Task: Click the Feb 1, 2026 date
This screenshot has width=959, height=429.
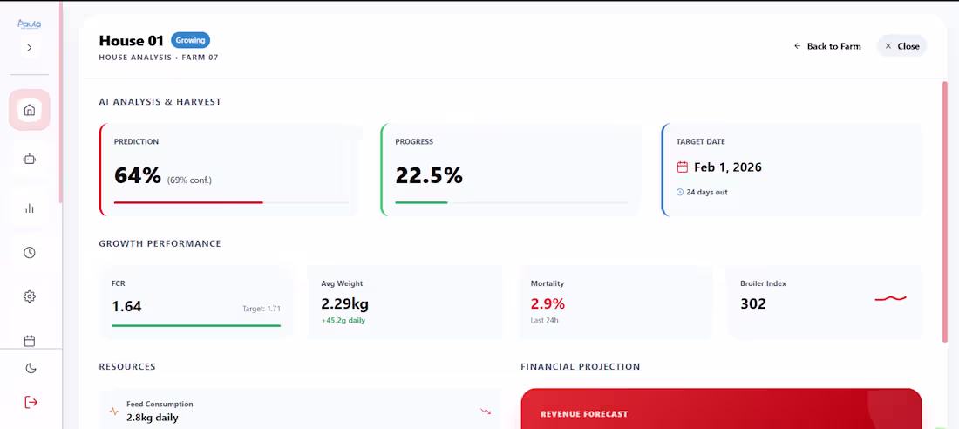Action: (728, 167)
